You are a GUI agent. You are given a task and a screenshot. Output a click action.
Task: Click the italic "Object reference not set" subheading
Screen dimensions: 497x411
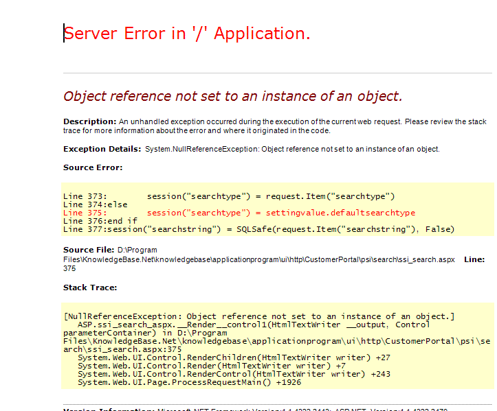tap(232, 96)
